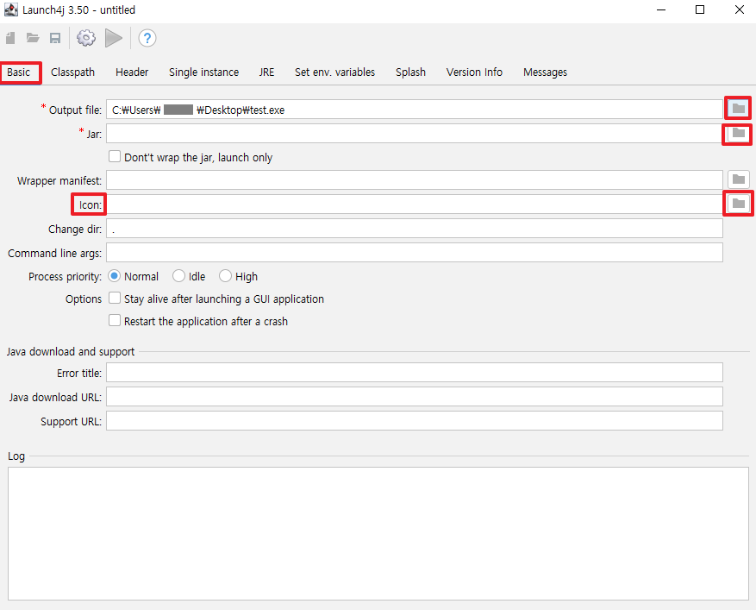This screenshot has width=756, height=610.
Task: Close the Launch4j window
Action: pyautogui.click(x=739, y=9)
